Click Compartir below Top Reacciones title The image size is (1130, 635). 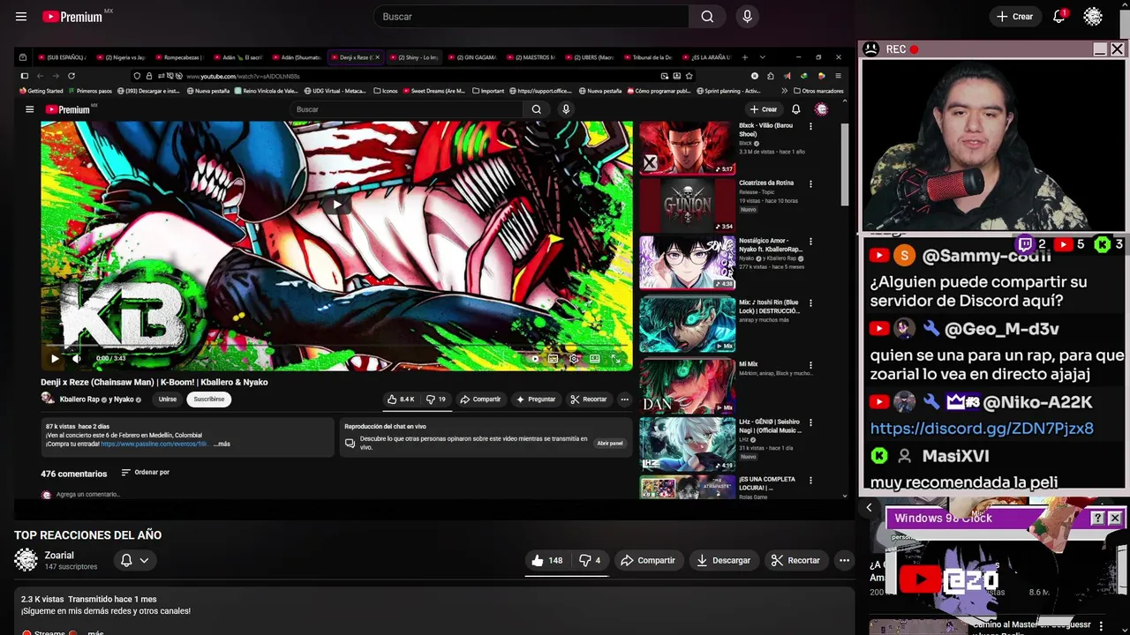coord(648,560)
